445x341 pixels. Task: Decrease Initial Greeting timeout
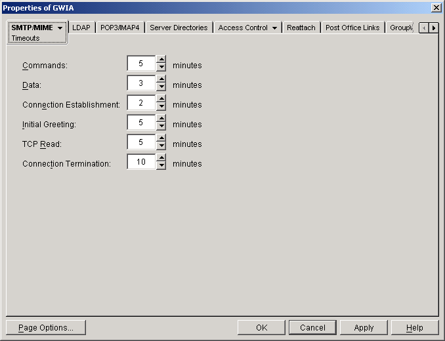[161, 126]
